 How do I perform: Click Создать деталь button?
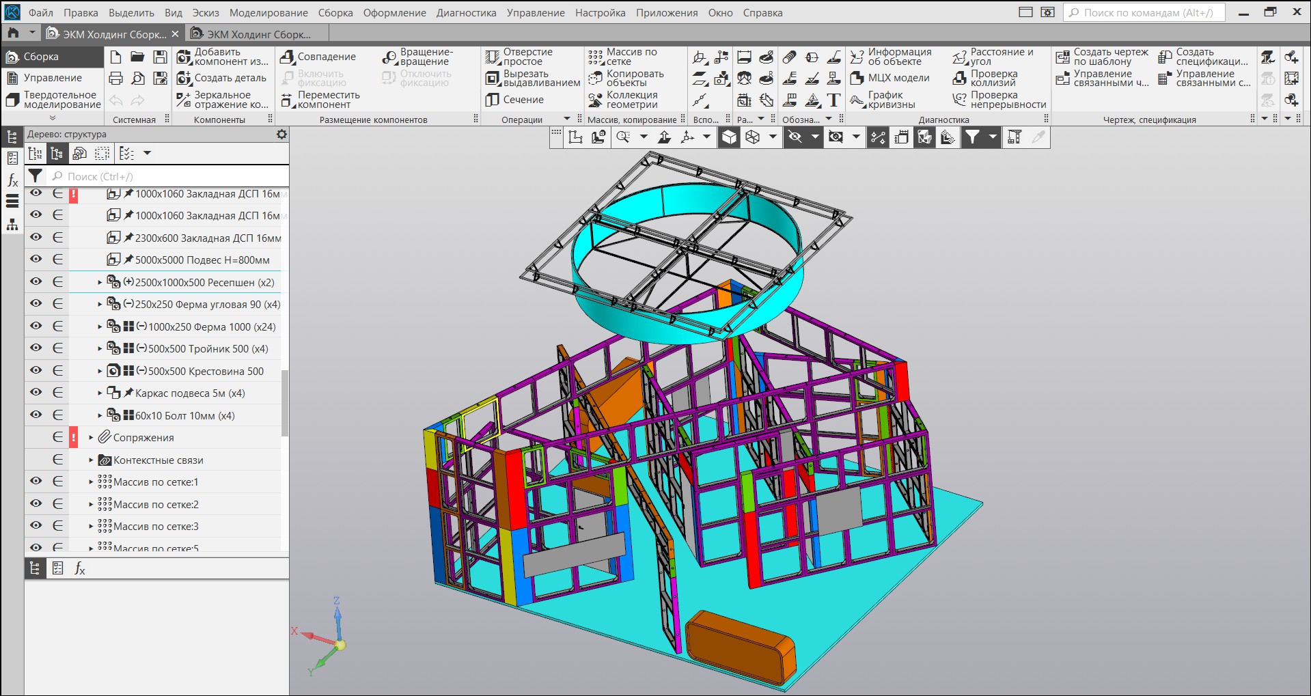point(222,78)
